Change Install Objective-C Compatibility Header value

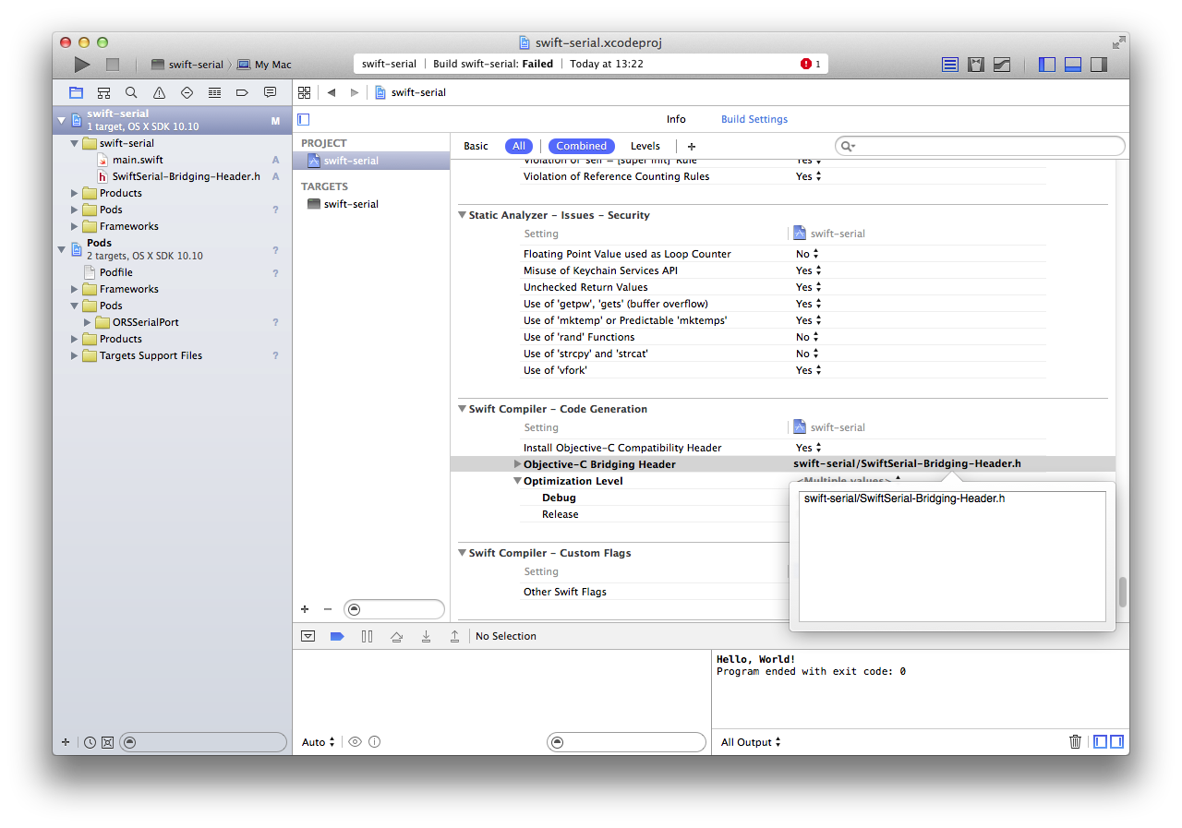click(x=808, y=448)
